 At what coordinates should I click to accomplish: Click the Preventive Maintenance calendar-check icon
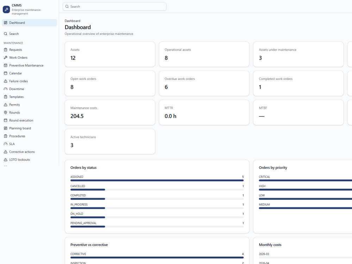pos(6,65)
